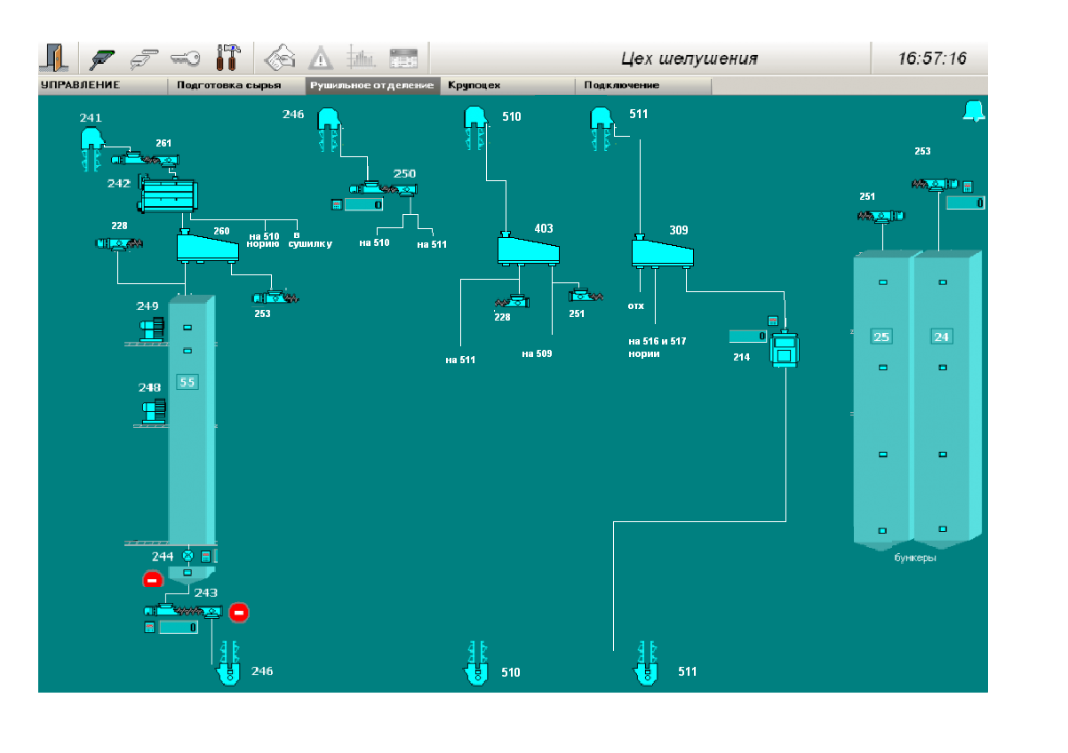Click the alarm bell icon at top right

pyautogui.click(x=974, y=111)
